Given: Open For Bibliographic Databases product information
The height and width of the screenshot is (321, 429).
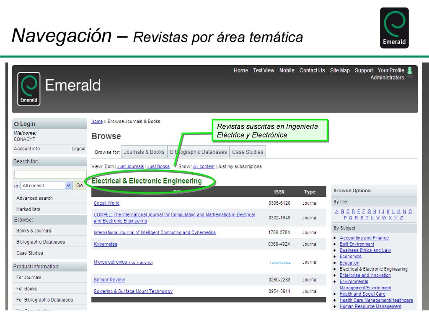Looking at the screenshot, I should (44, 300).
